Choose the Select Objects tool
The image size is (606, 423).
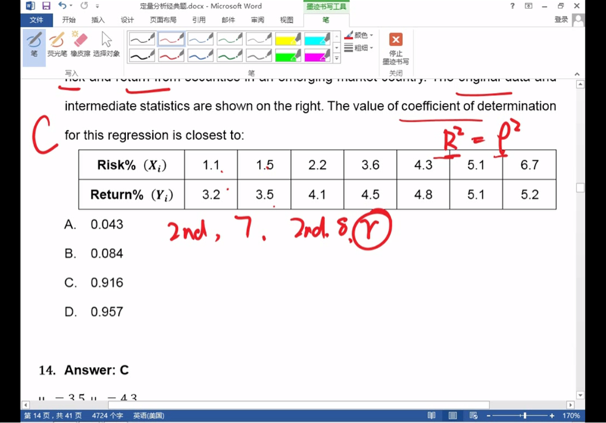tap(106, 45)
